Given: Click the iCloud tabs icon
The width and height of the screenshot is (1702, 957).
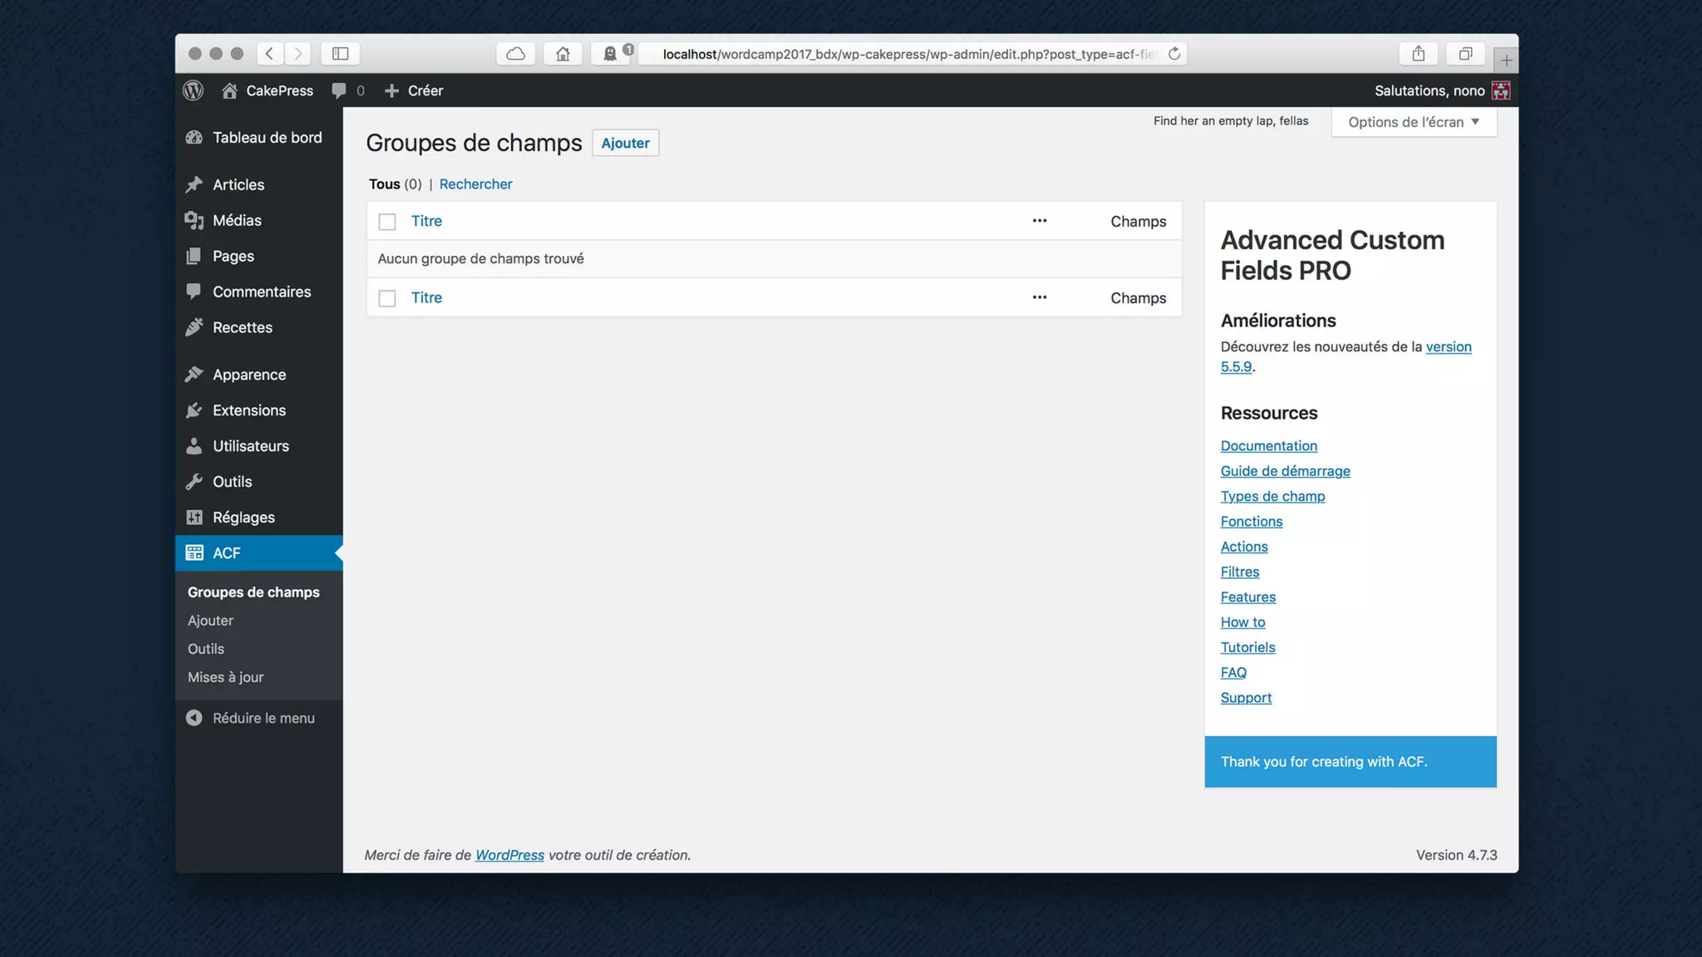Looking at the screenshot, I should pos(515,54).
